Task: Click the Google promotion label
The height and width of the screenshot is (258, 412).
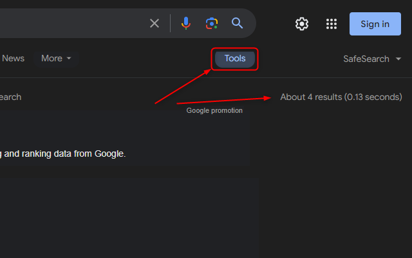Action: (x=214, y=110)
